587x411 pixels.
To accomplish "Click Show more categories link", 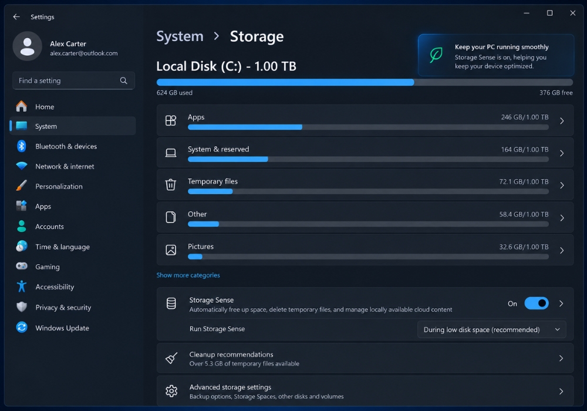I will point(188,275).
